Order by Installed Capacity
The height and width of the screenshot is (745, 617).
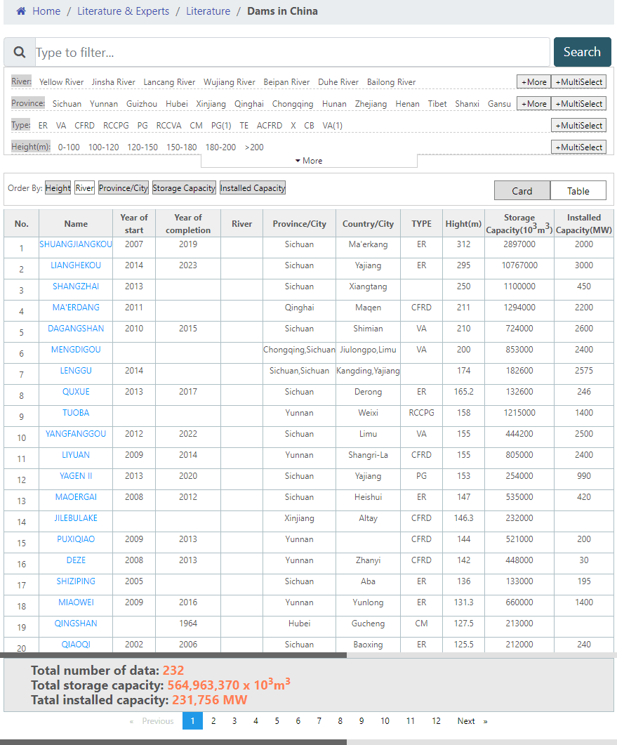[x=253, y=187]
